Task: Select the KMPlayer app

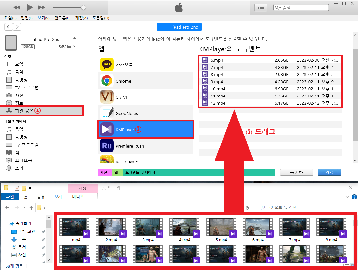Action: pos(146,130)
